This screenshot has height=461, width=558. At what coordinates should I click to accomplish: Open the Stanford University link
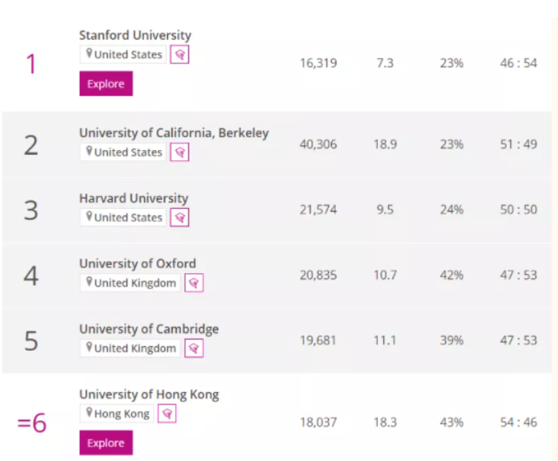pyautogui.click(x=135, y=35)
